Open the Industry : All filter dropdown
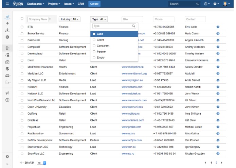Screen dimensions: 236x168 (x=69, y=19)
